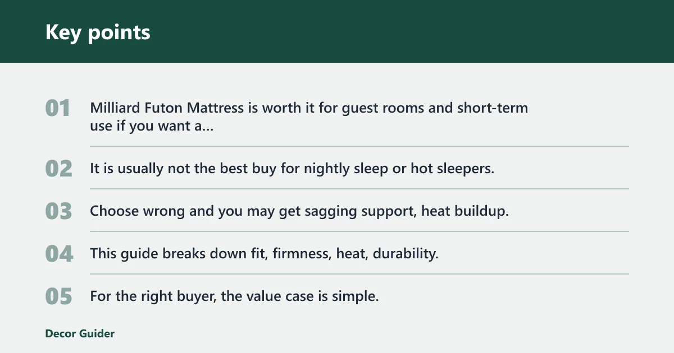
Task: Click the truncated "use if you want a..." line
Action: [152, 127]
